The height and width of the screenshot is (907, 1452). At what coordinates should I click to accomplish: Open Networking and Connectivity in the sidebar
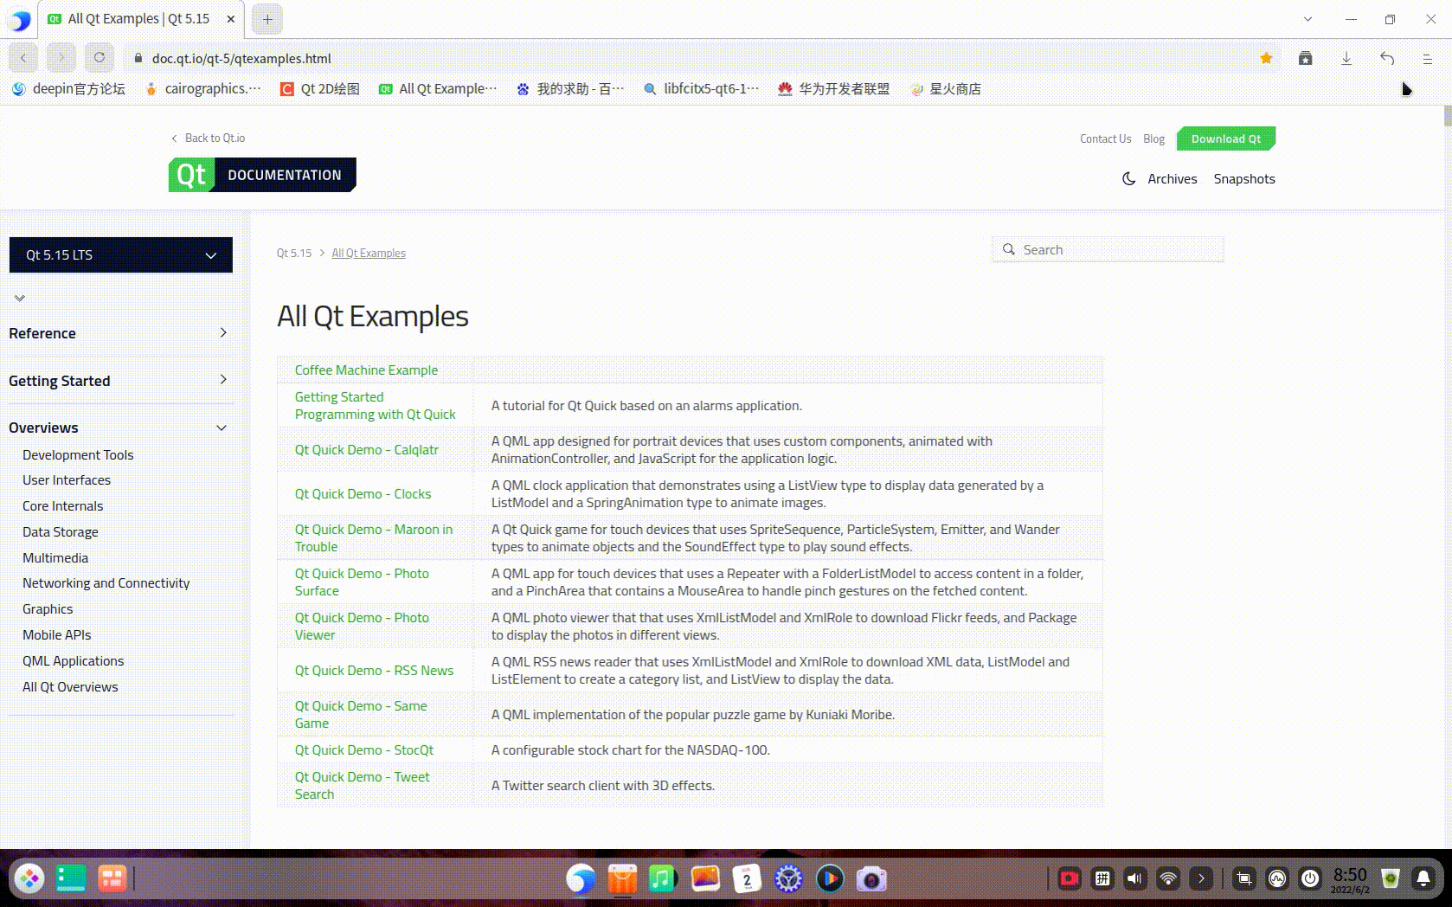[x=106, y=582]
